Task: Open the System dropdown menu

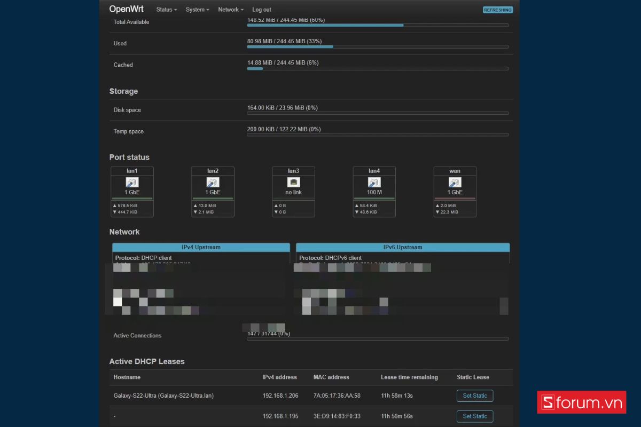Action: [197, 10]
